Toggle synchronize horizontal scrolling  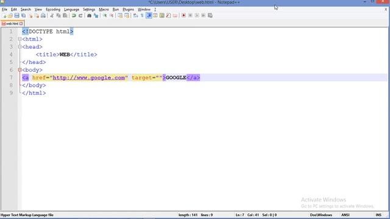[x=127, y=16]
